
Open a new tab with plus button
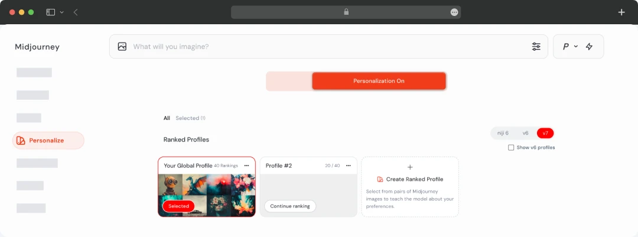click(x=621, y=12)
